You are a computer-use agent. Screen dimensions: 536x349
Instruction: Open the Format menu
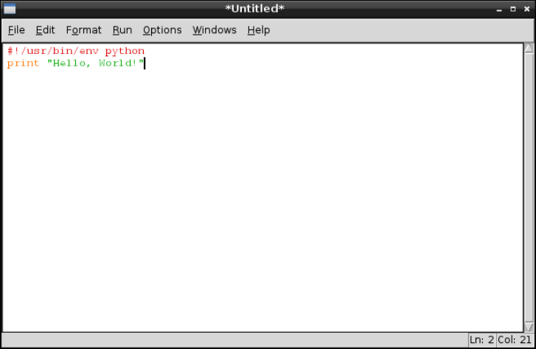tap(84, 30)
